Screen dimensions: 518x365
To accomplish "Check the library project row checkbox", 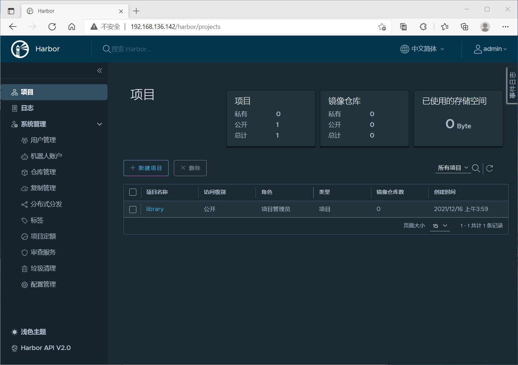I will (132, 209).
